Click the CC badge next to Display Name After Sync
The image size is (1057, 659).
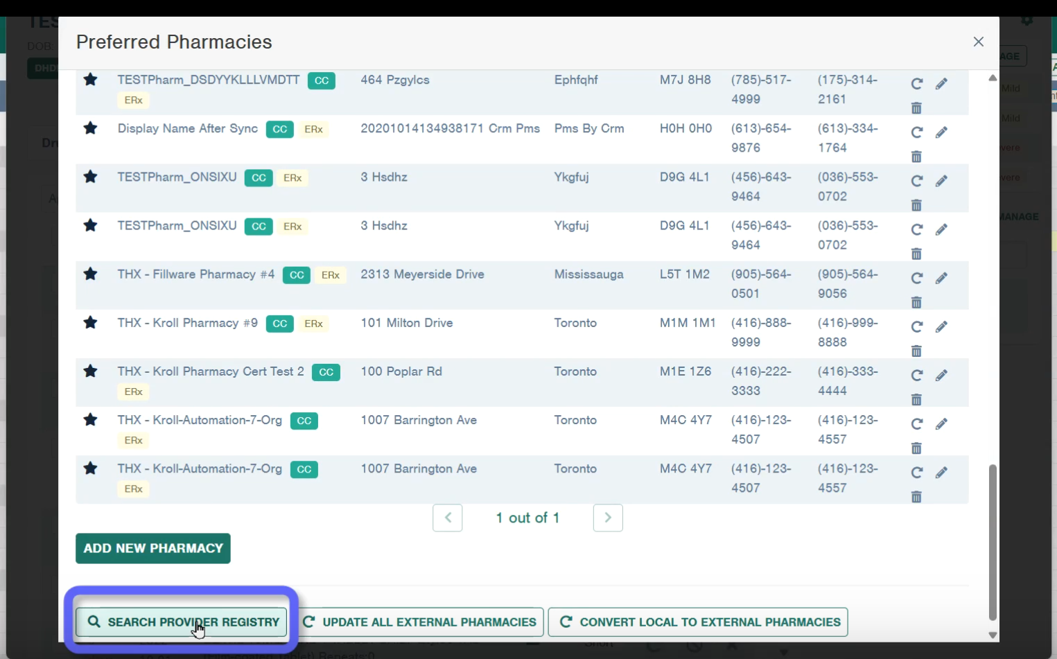coord(280,130)
